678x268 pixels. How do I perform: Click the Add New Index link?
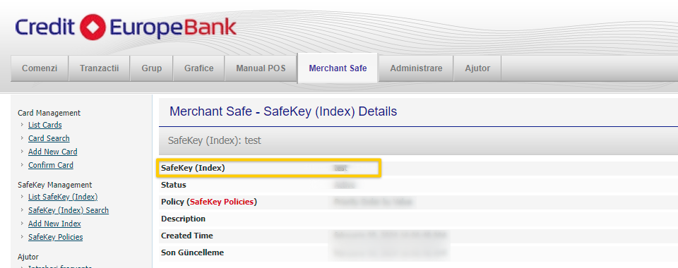click(54, 224)
